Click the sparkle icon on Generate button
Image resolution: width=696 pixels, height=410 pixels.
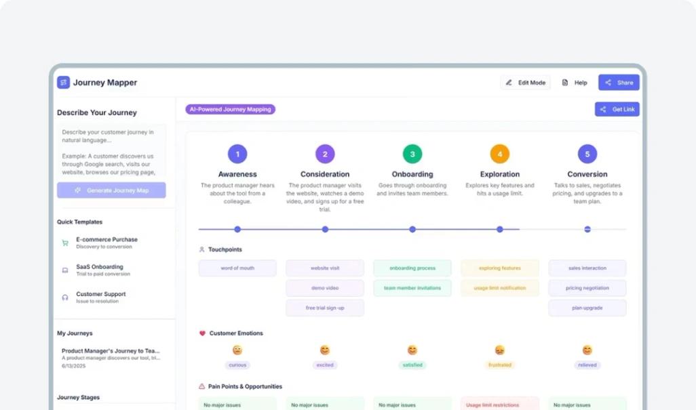78,190
